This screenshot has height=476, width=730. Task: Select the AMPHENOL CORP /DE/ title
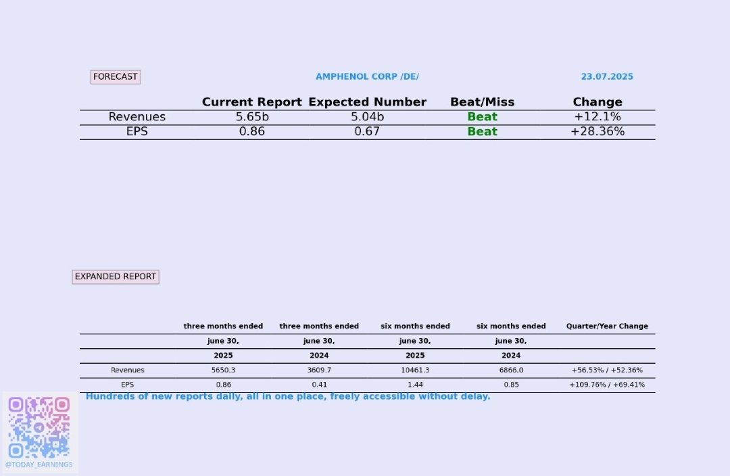[x=367, y=77]
